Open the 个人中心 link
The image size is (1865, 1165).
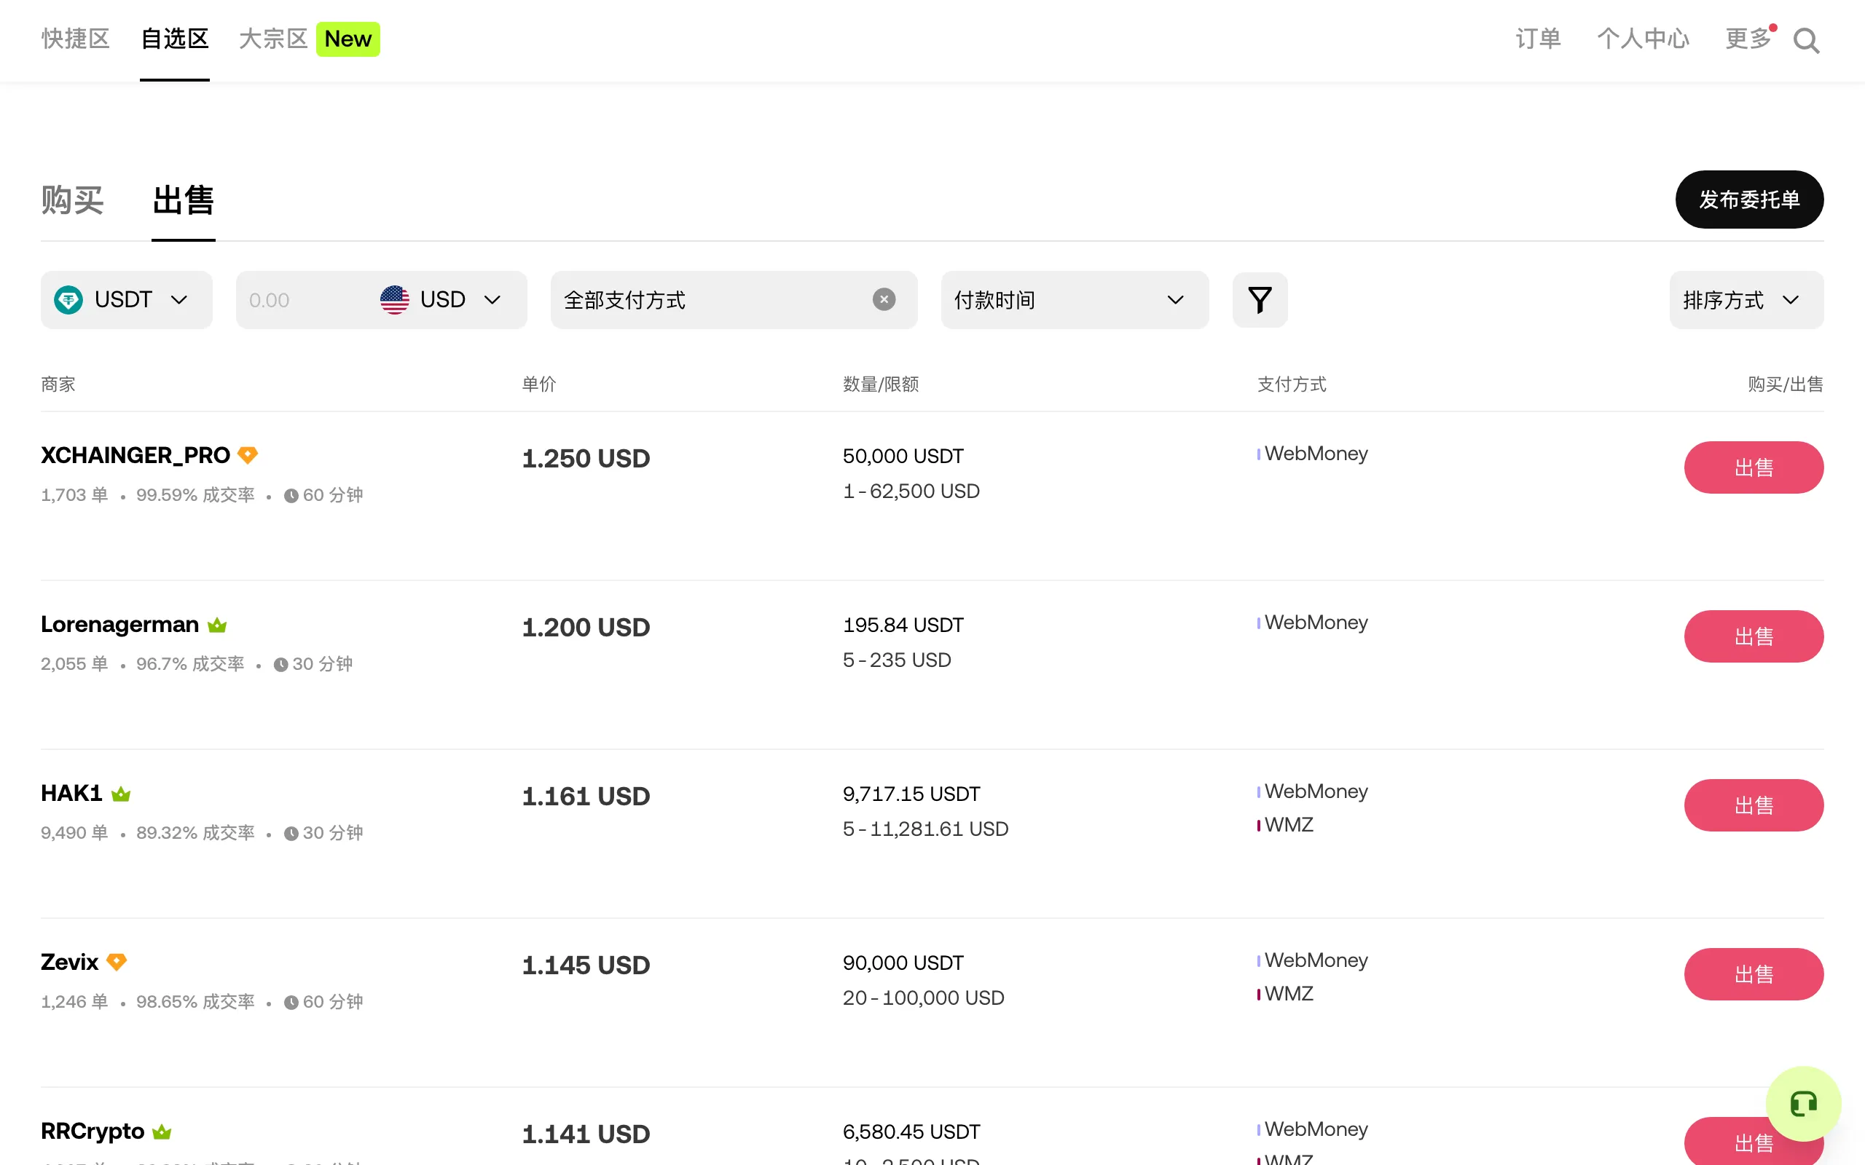tap(1643, 39)
